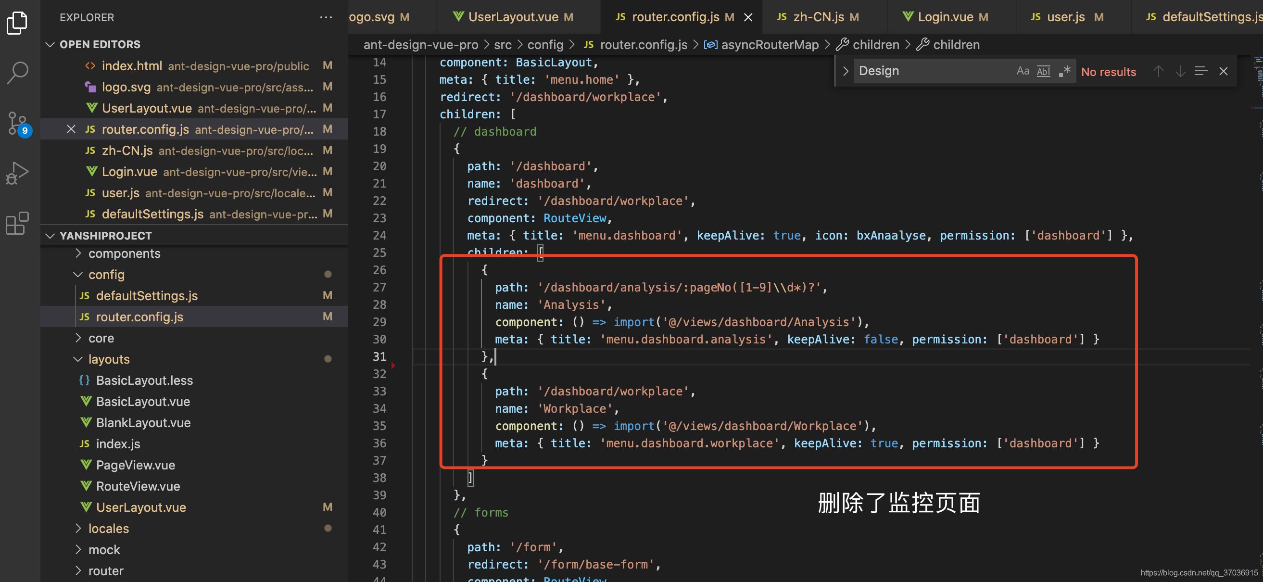The height and width of the screenshot is (582, 1263).
Task: Toggle Match Whole Word option
Action: [1043, 71]
